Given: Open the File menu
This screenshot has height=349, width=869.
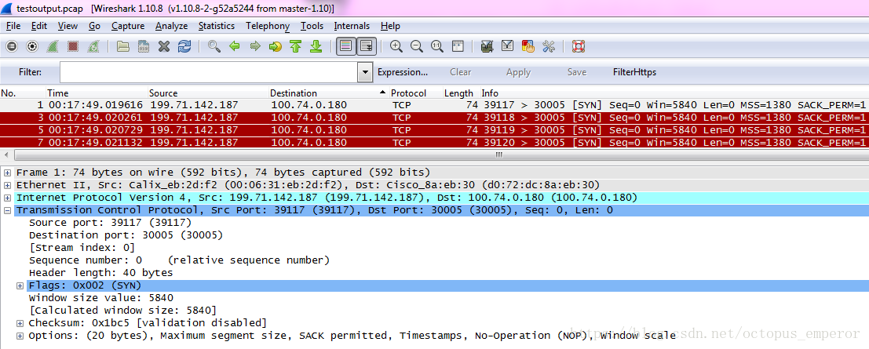Looking at the screenshot, I should [x=13, y=26].
